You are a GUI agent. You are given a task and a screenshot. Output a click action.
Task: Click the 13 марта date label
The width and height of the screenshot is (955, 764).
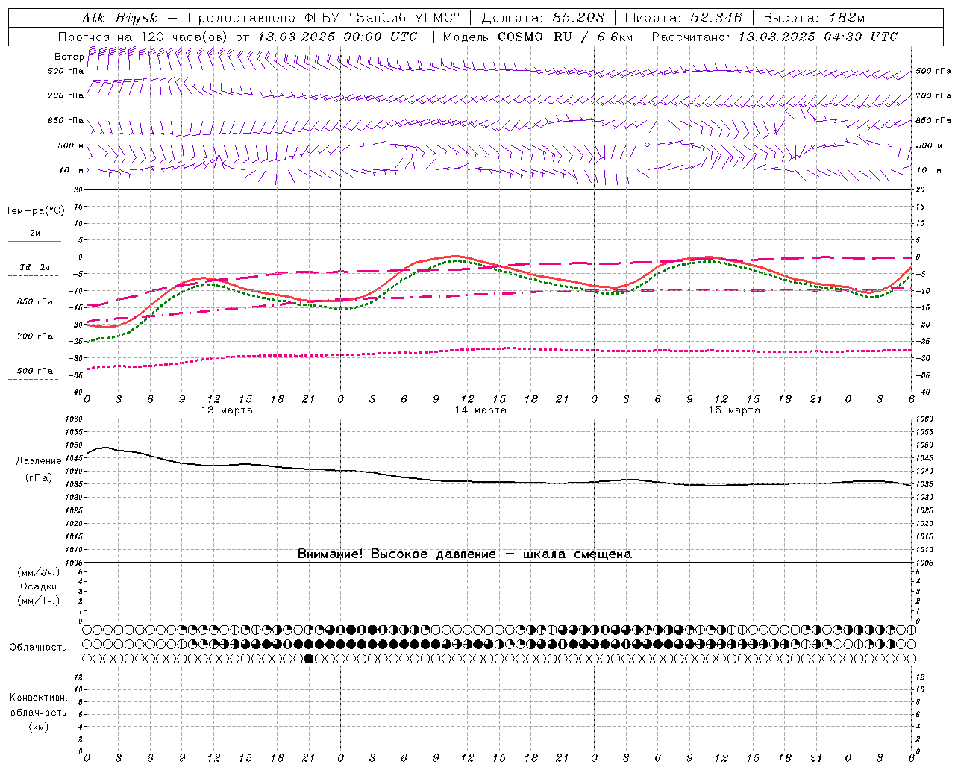228,410
